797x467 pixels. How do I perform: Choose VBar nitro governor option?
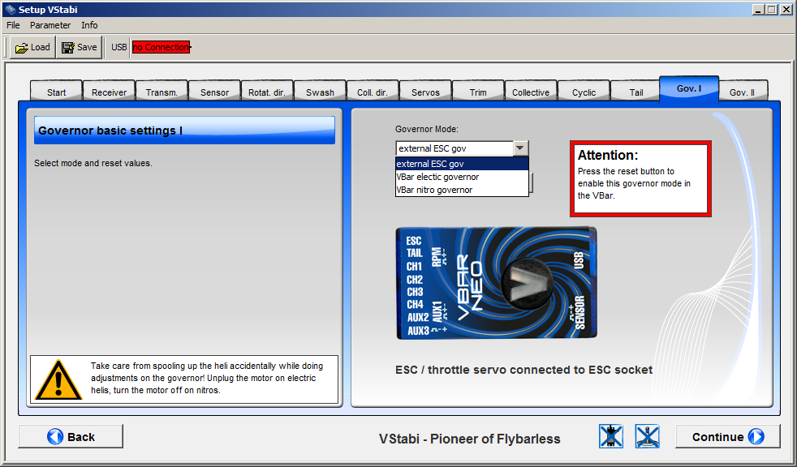point(462,190)
